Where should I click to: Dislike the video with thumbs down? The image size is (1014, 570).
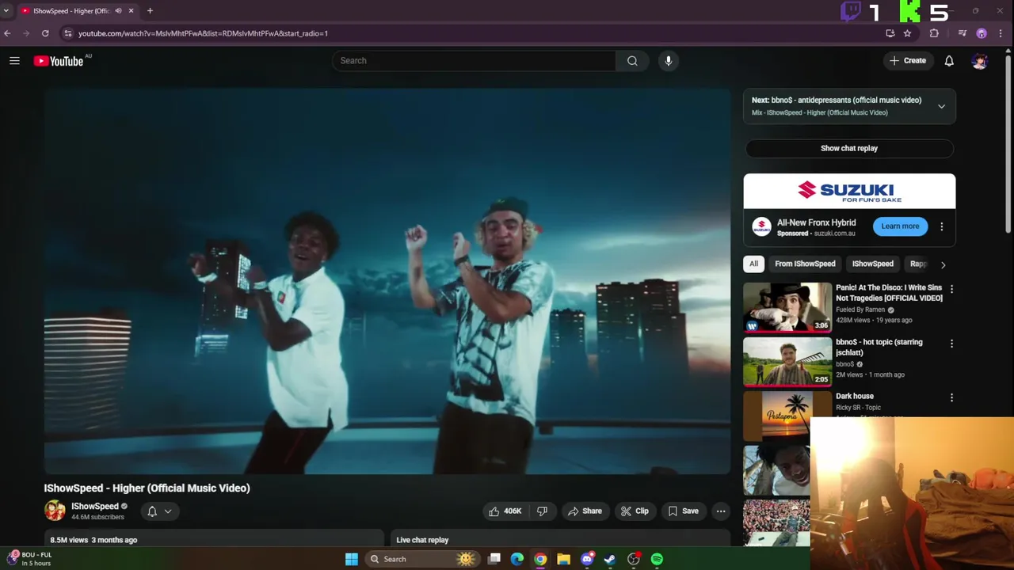pos(543,511)
